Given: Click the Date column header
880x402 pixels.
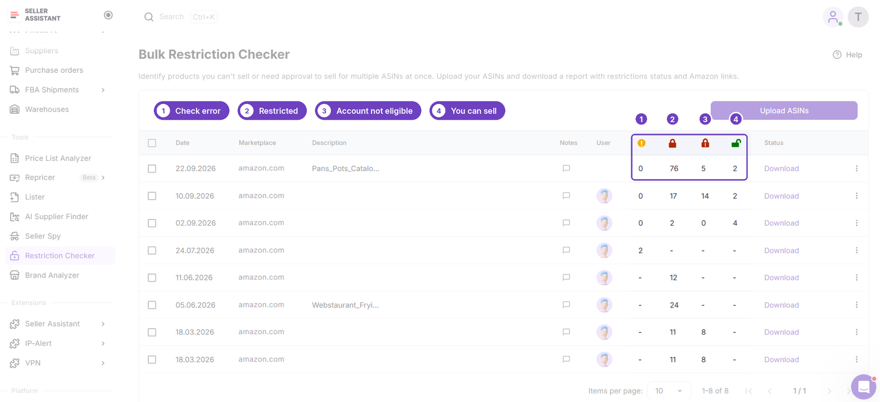Looking at the screenshot, I should 182,143.
